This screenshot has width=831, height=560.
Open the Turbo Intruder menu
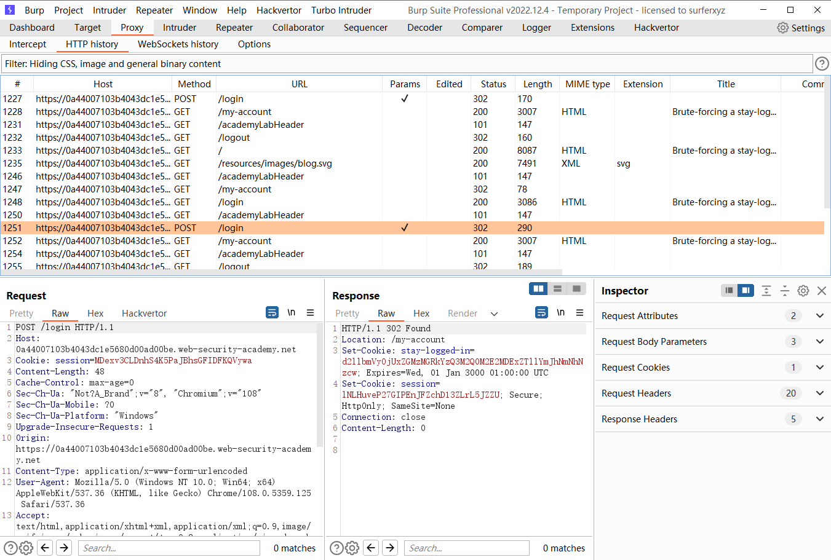341,10
